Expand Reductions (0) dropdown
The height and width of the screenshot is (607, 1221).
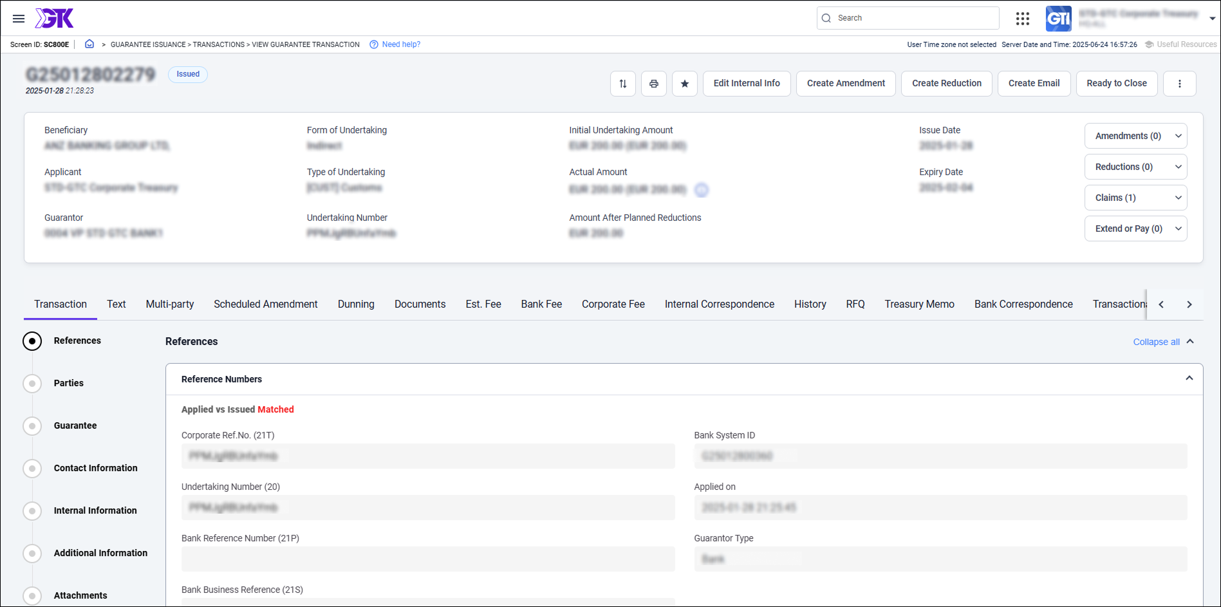click(x=1136, y=167)
